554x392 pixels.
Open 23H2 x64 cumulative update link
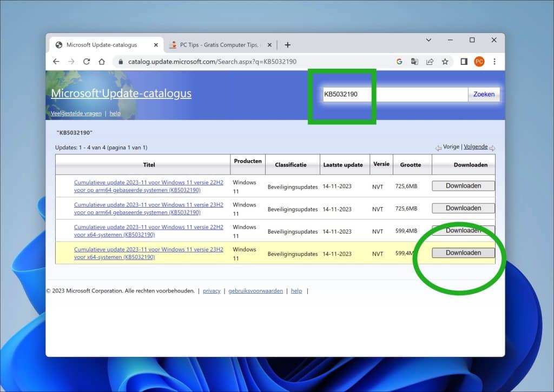coord(149,253)
